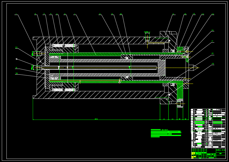Select part callout number 5
The width and height of the screenshot is (229, 162).
click(57, 14)
